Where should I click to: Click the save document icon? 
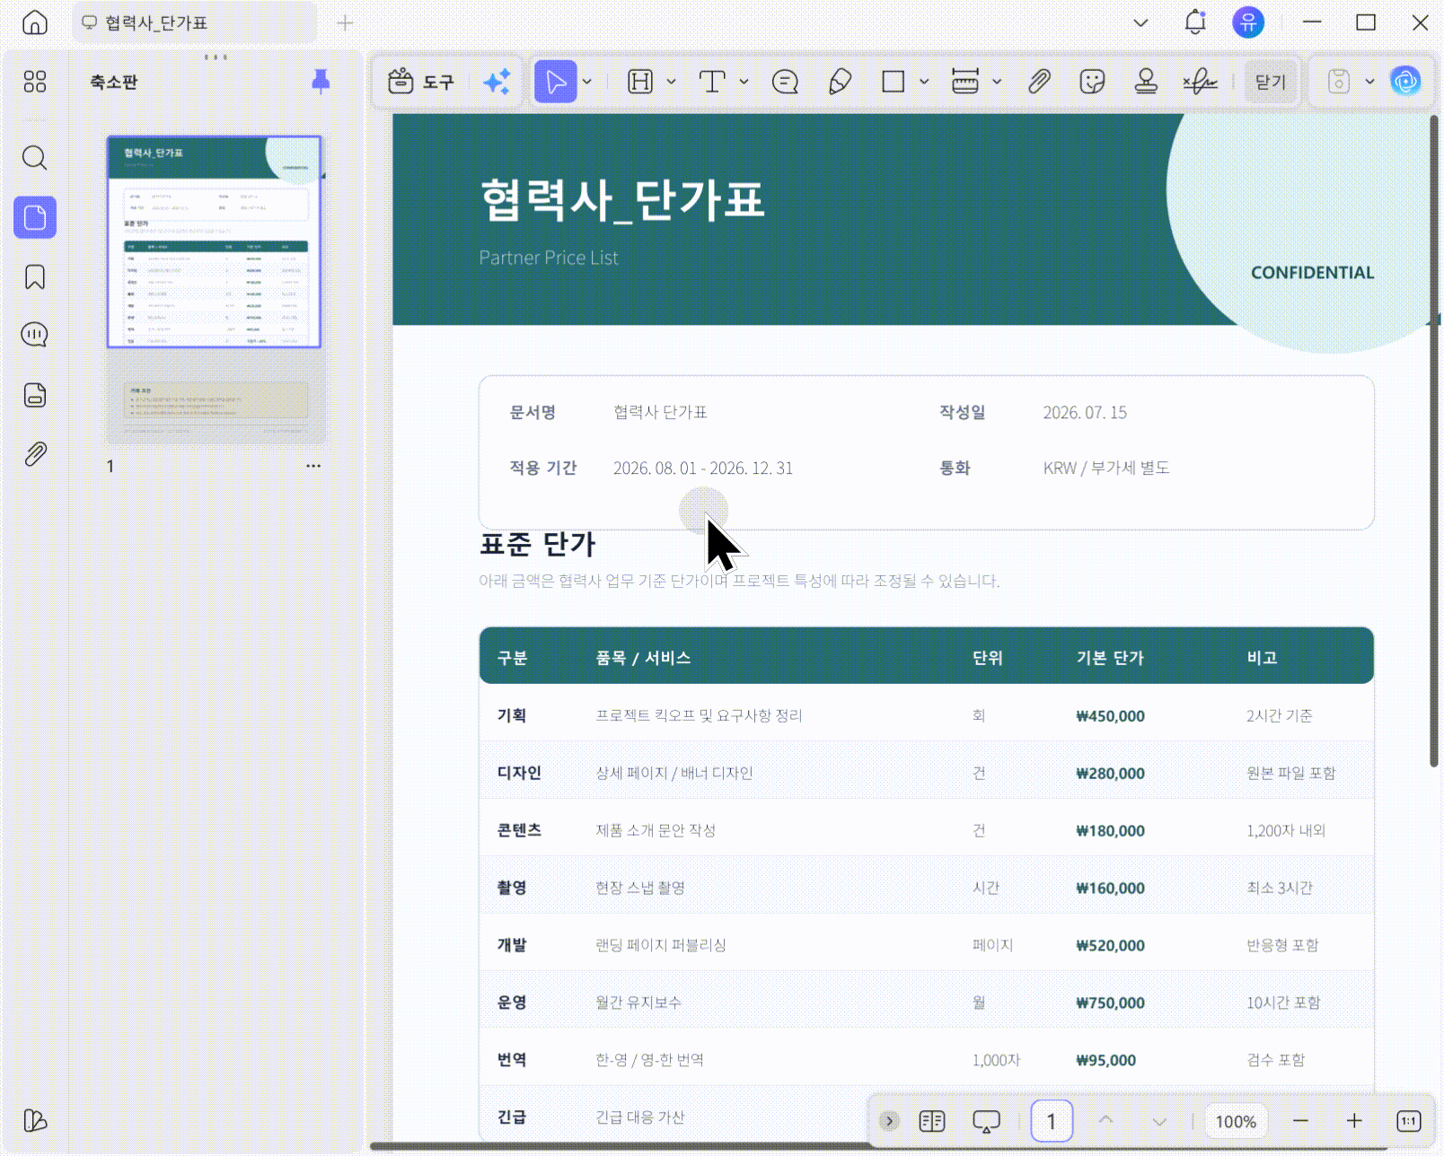[1339, 82]
